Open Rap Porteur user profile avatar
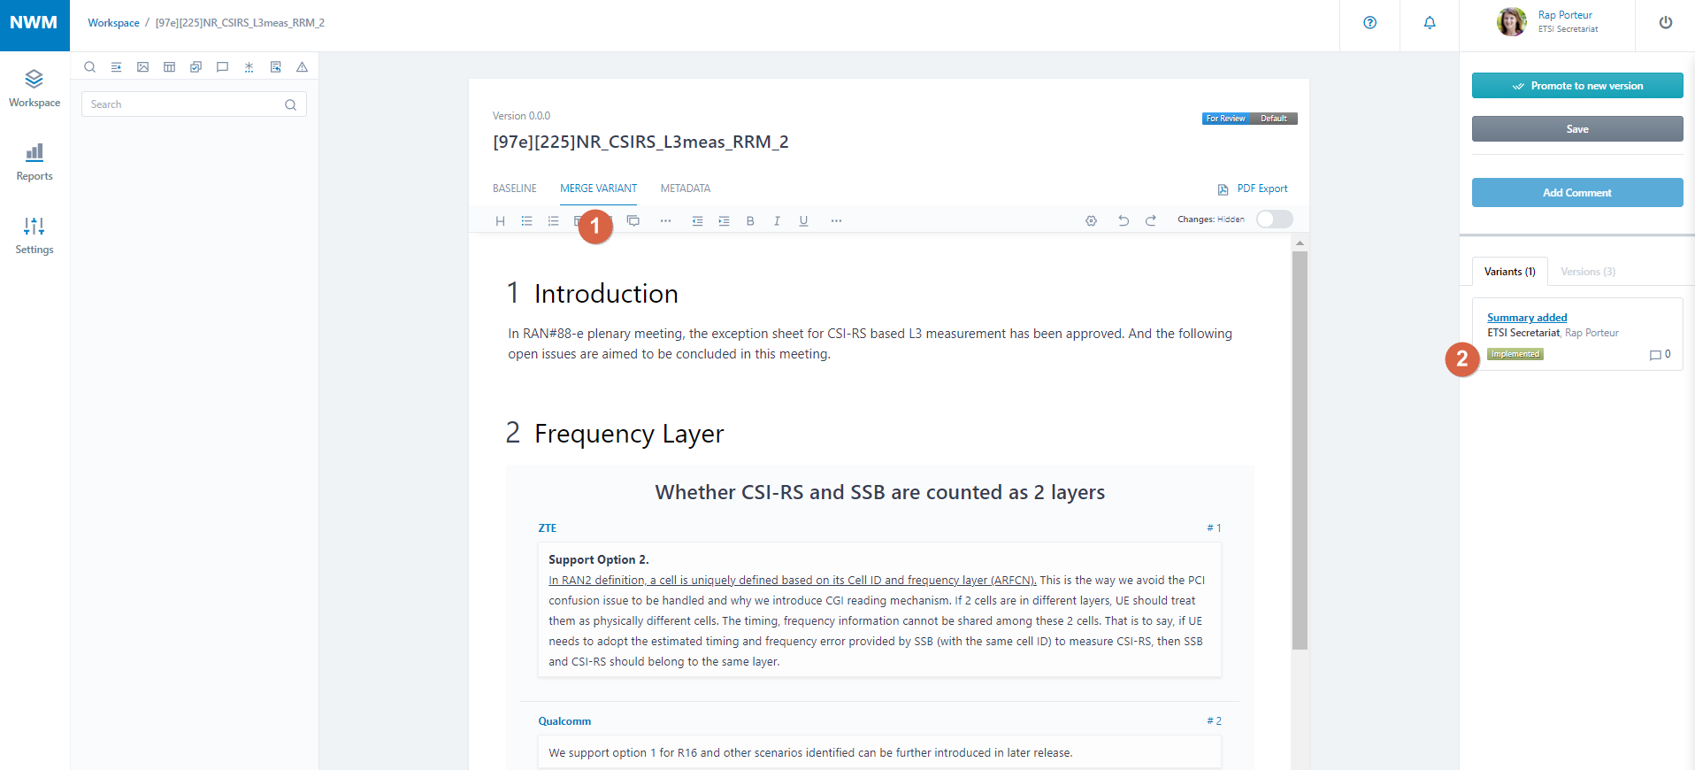Screen dimensions: 1695x770 (x=1512, y=22)
